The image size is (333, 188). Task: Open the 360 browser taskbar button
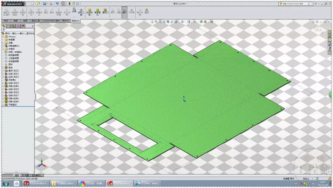click(91, 184)
